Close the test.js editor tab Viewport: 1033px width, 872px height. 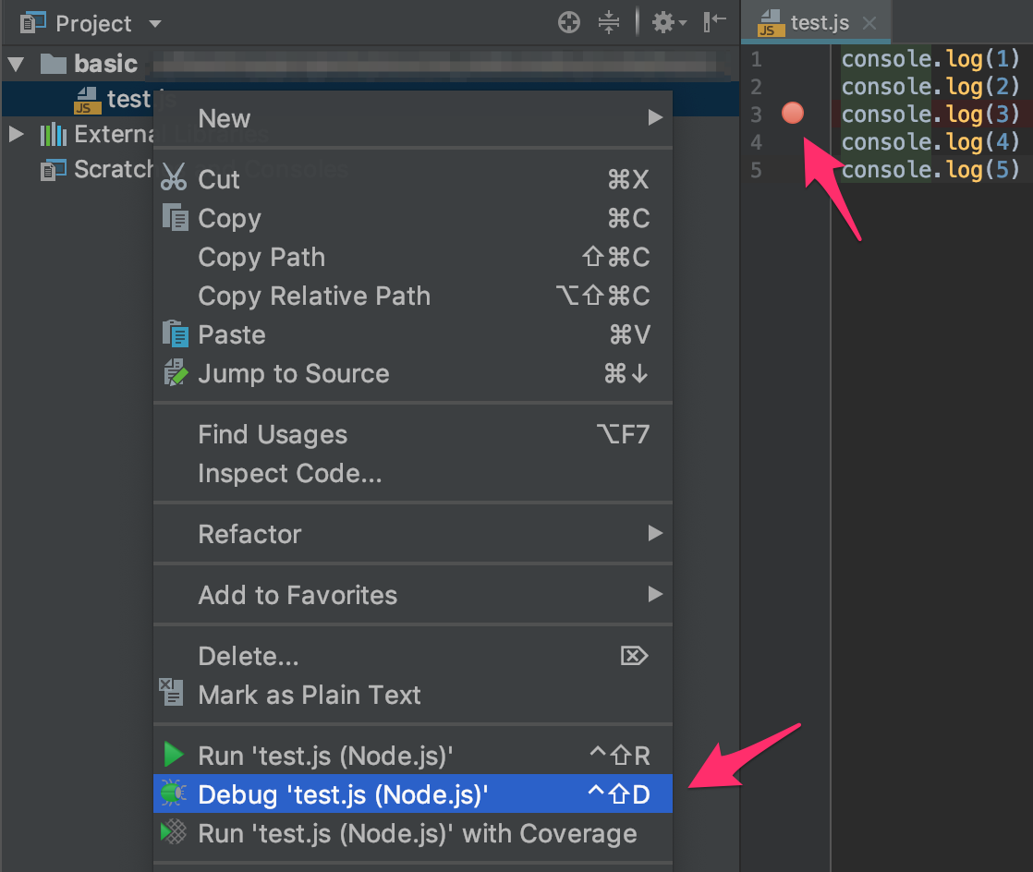pyautogui.click(x=869, y=23)
